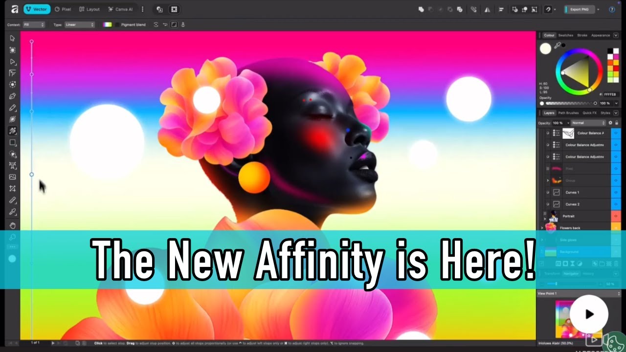This screenshot has height=352, width=626.
Task: Open the snapping options dropdown arrow
Action: coord(555,9)
